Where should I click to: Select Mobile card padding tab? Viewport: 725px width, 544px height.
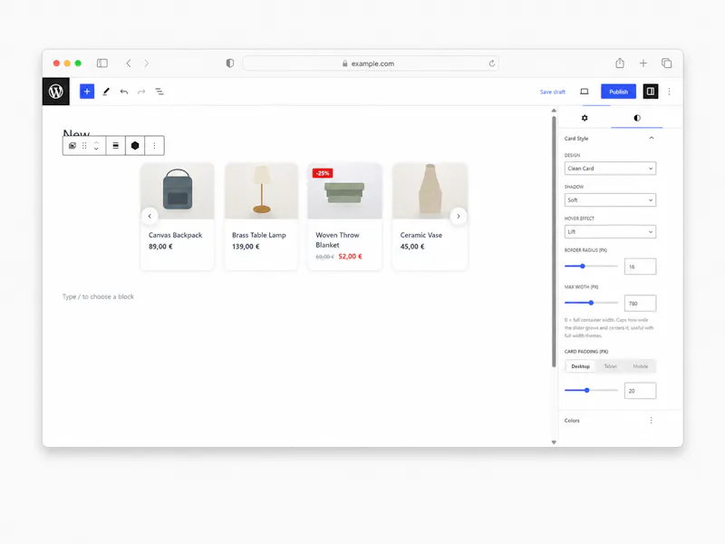coord(641,366)
